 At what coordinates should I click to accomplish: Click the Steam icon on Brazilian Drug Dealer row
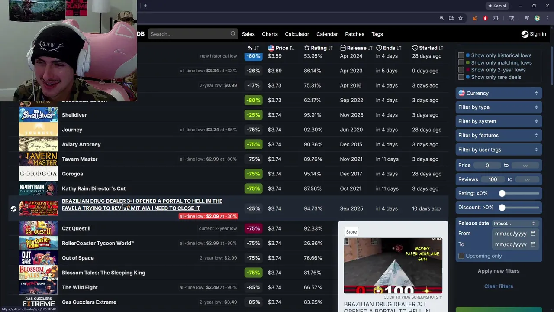click(x=13, y=208)
